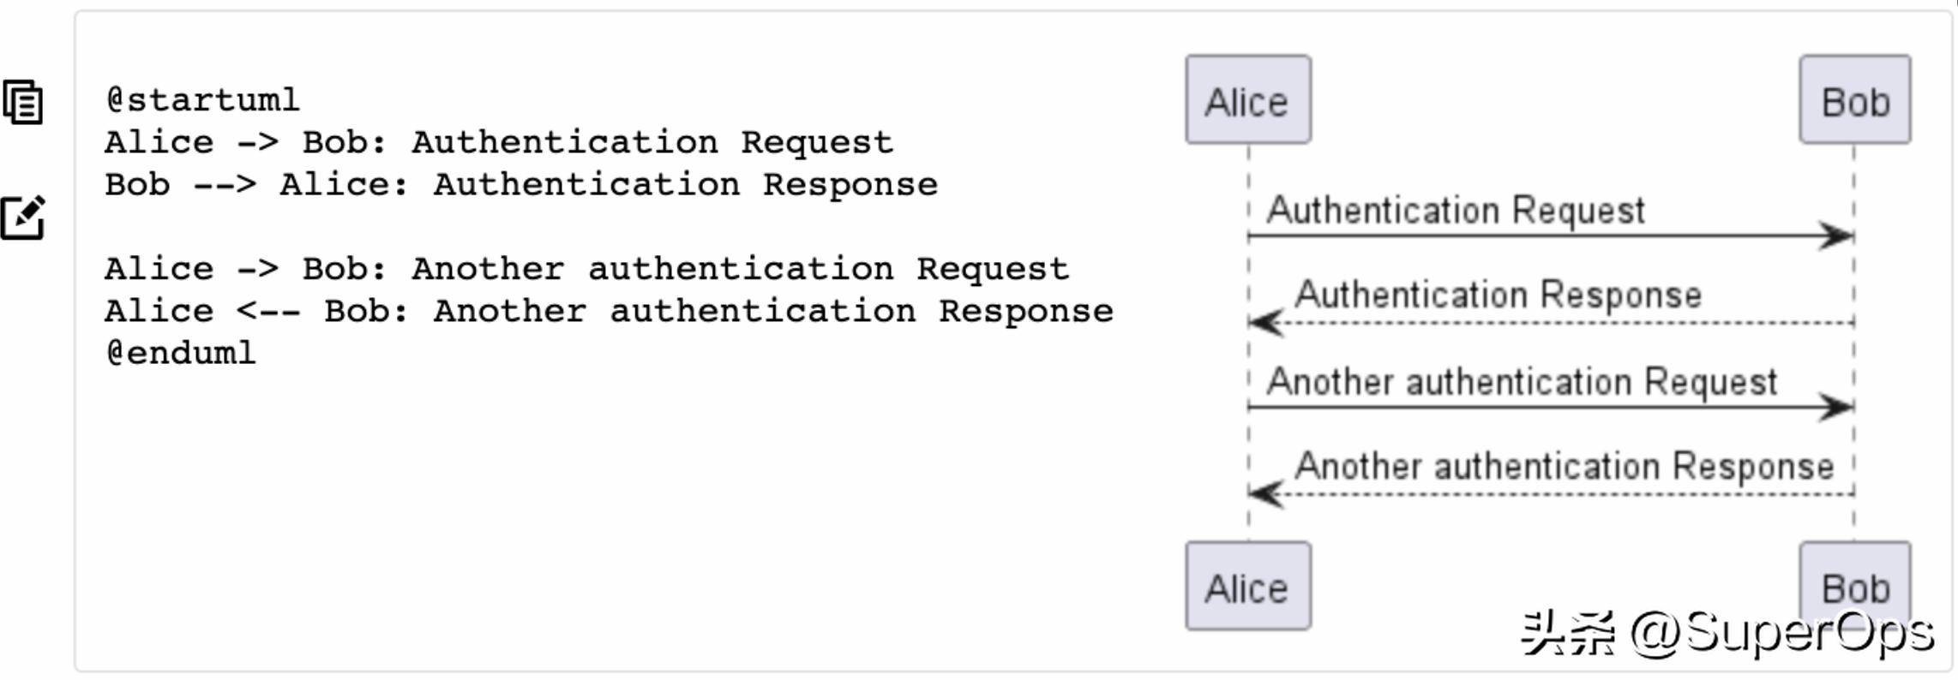
Task: Click the top Alice participant box
Action: pos(1247,100)
